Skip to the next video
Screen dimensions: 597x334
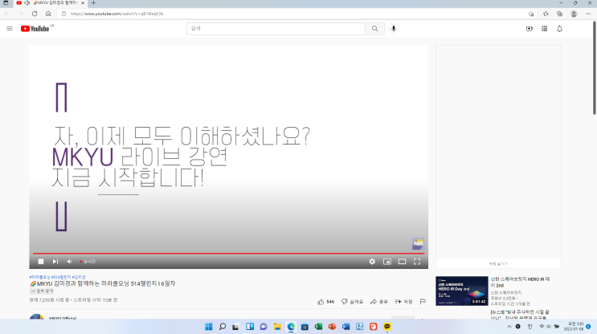55,262
